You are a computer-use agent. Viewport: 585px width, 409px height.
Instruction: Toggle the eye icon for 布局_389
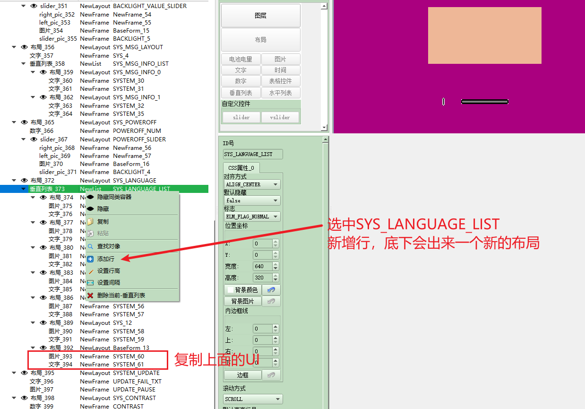click(43, 323)
